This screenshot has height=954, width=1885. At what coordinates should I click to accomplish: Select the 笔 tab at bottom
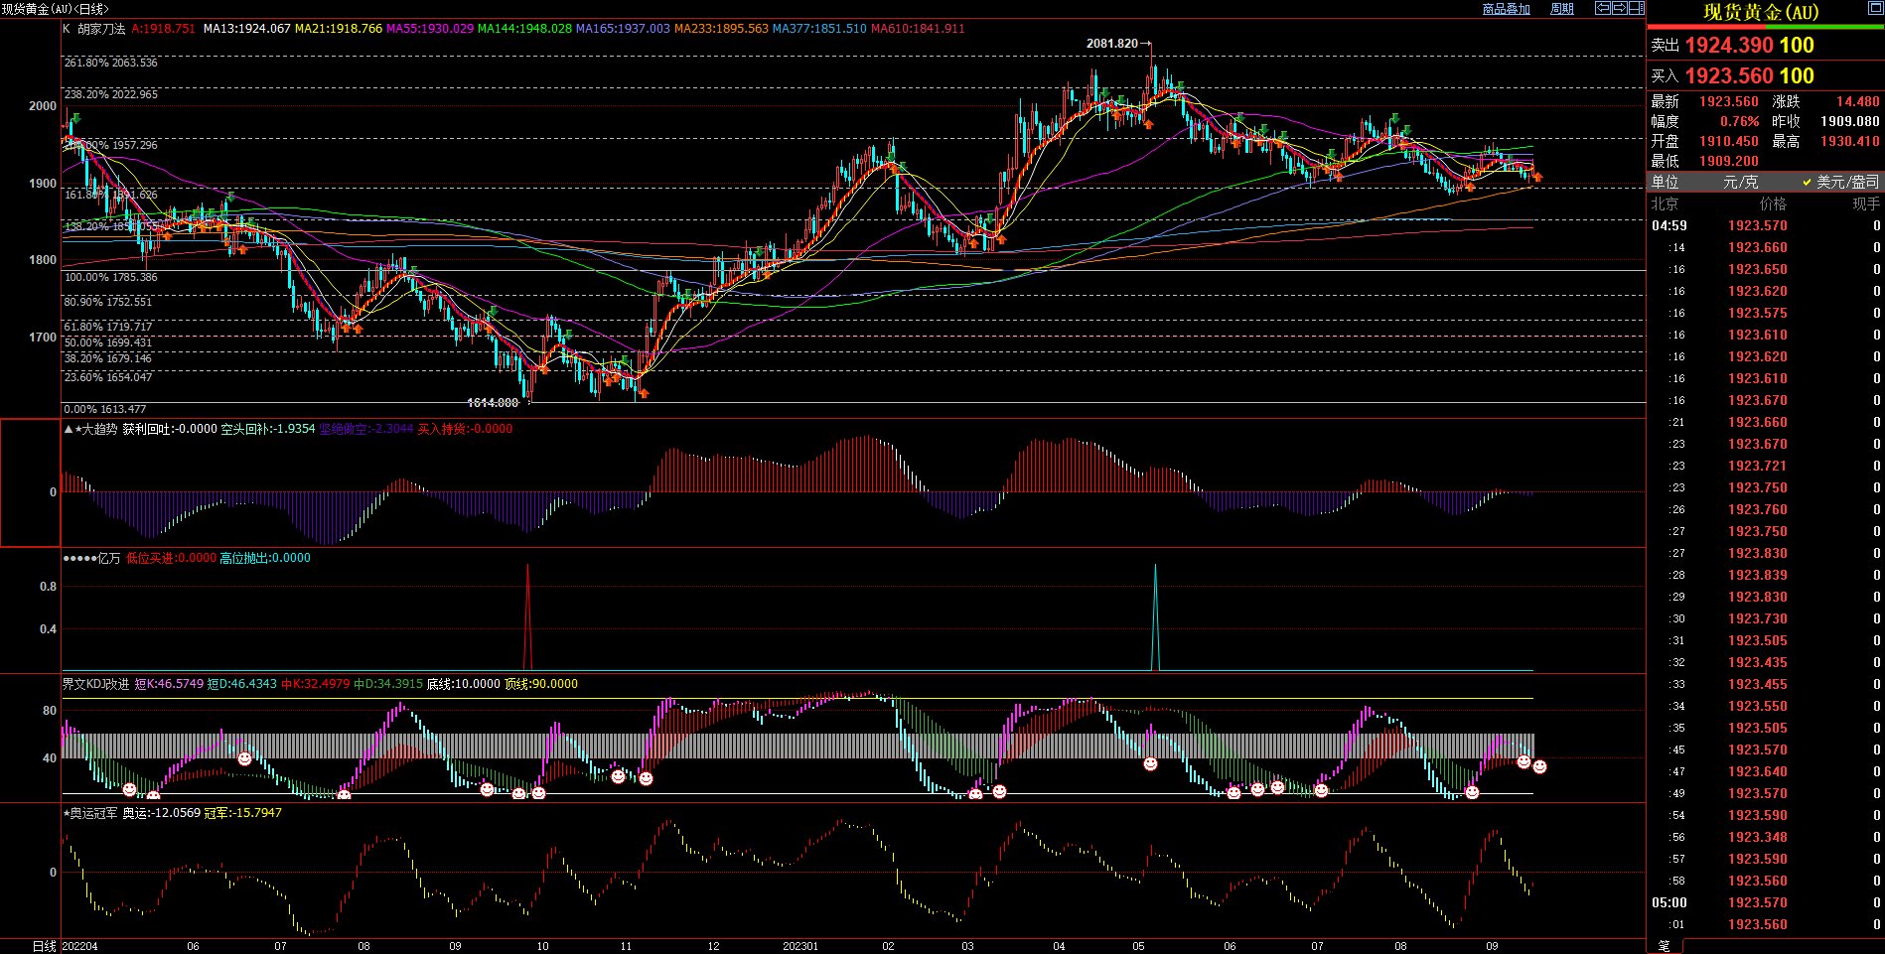pyautogui.click(x=1665, y=946)
